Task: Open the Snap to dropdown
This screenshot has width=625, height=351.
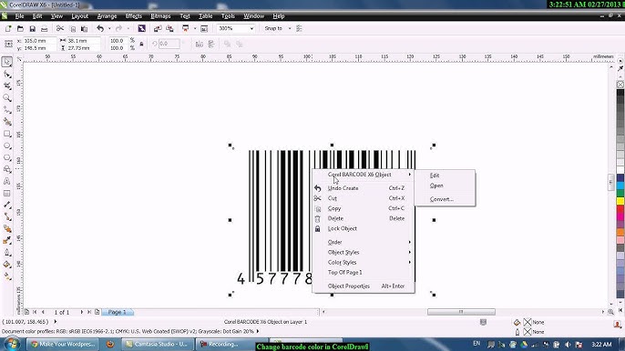Action: point(290,29)
